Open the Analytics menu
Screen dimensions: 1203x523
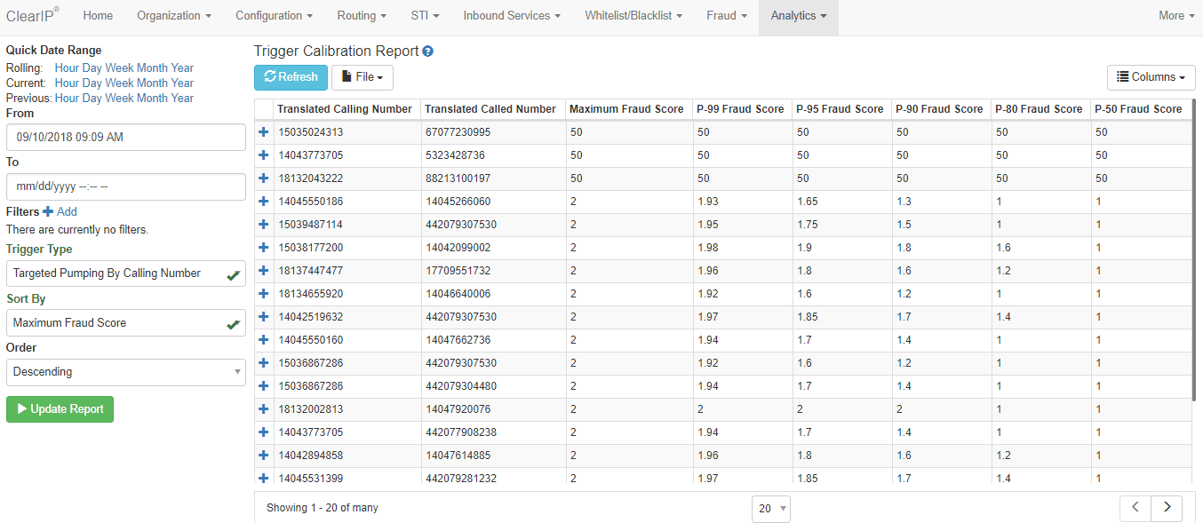(799, 16)
